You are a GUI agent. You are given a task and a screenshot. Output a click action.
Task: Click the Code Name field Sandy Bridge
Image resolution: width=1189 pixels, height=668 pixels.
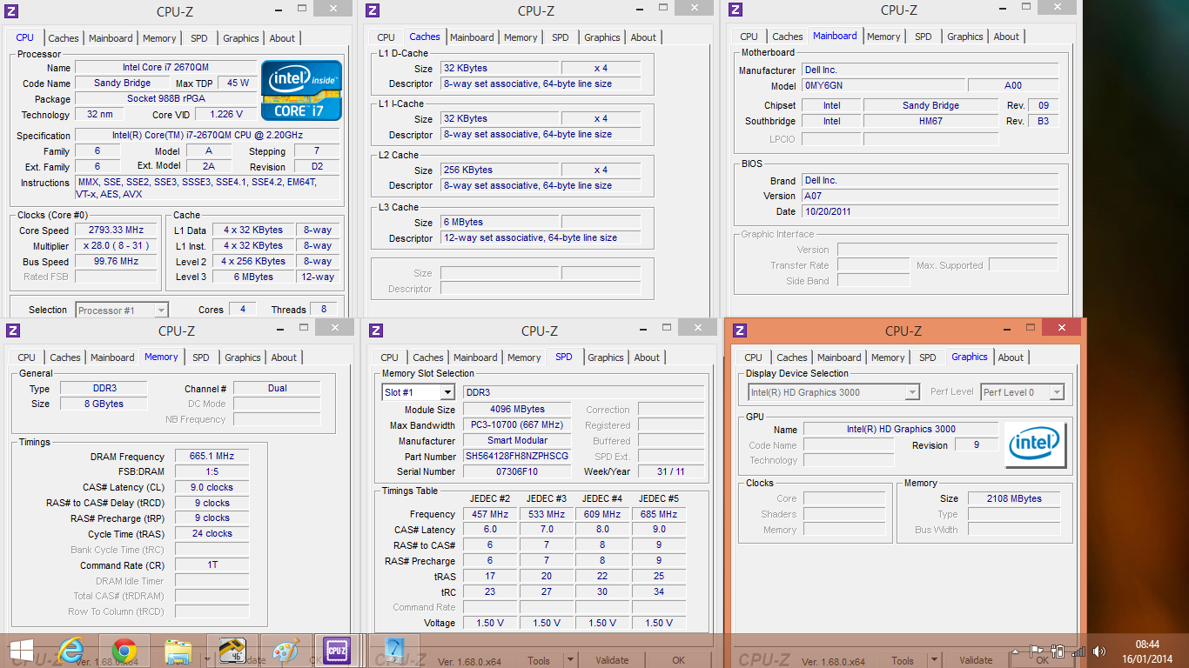pos(122,83)
